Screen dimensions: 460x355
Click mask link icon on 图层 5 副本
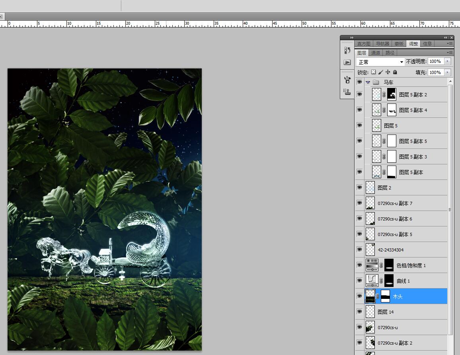(384, 172)
